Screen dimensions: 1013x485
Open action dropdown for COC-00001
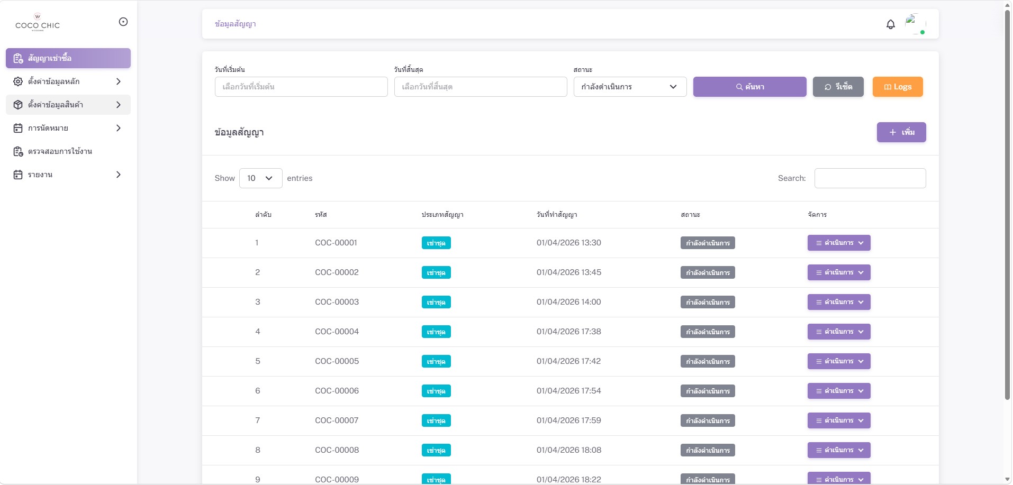[838, 243]
